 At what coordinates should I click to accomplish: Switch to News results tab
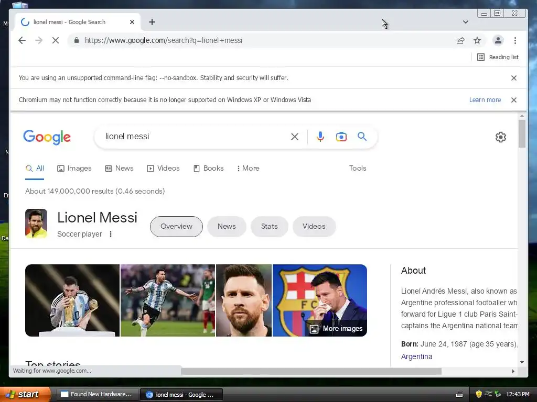pos(119,168)
